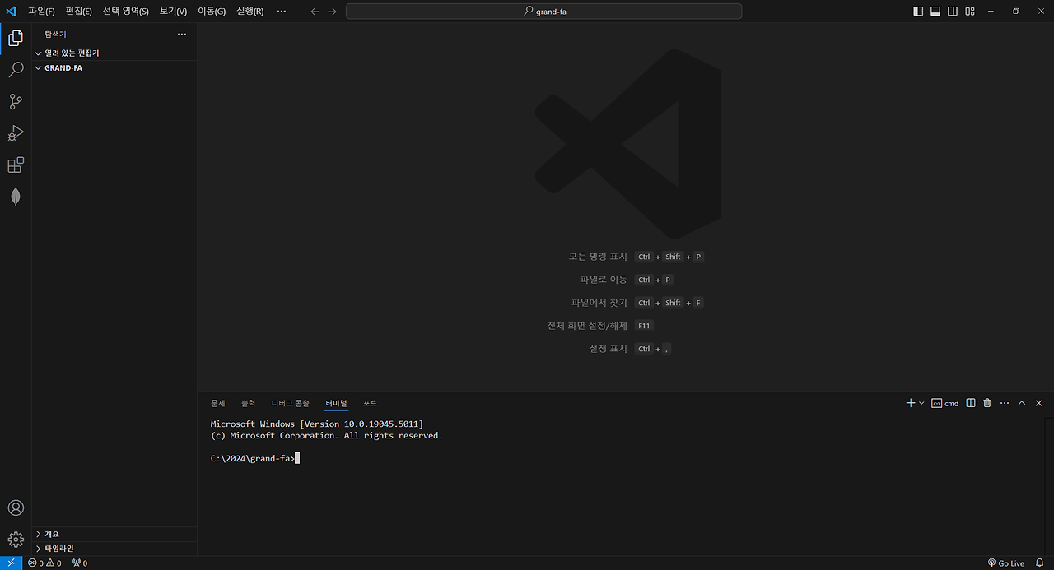Open the customize layout icon
This screenshot has width=1054, height=570.
tap(970, 12)
